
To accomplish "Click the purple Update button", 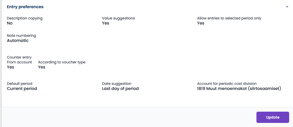I will (x=273, y=117).
